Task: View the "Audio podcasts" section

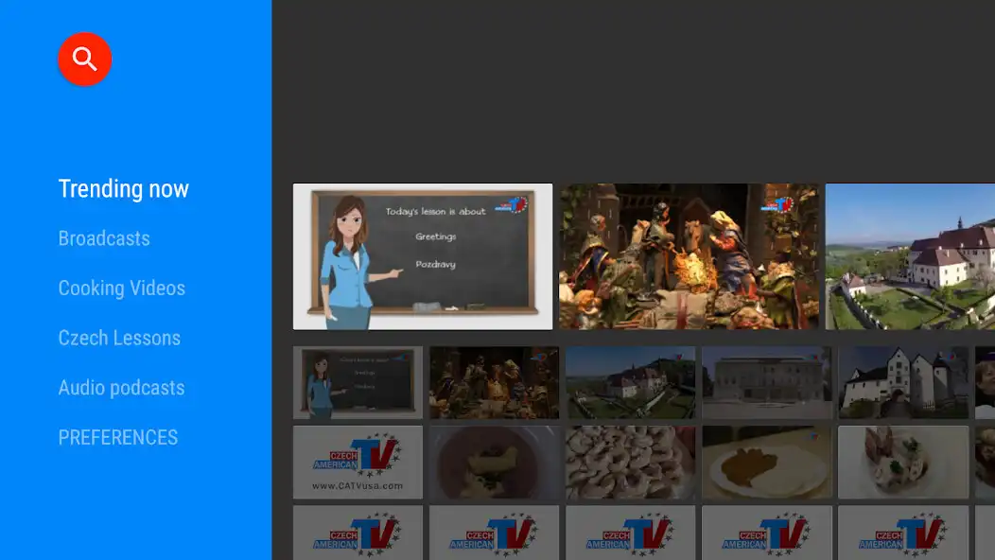Action: (x=121, y=388)
